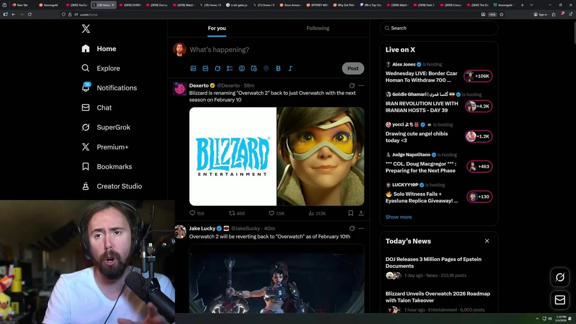Switch to the Following timeline tab
The width and height of the screenshot is (576, 324).
point(318,28)
